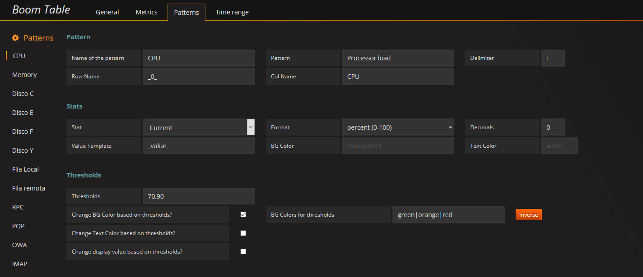The width and height of the screenshot is (643, 277).
Task: Focus the Delimiter input field
Action: pos(553,58)
